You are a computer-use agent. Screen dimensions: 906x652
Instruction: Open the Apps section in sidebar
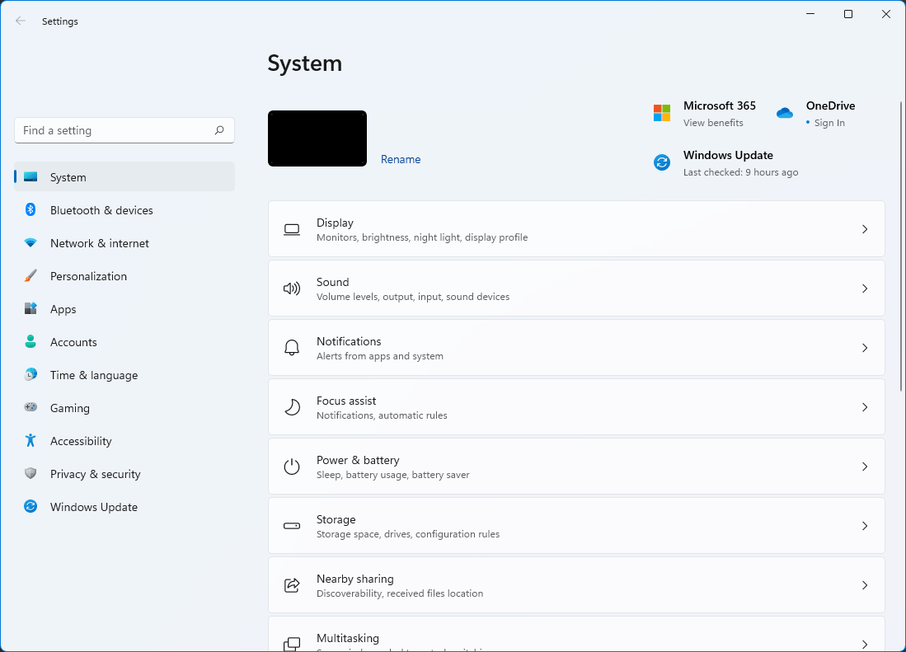(x=63, y=309)
